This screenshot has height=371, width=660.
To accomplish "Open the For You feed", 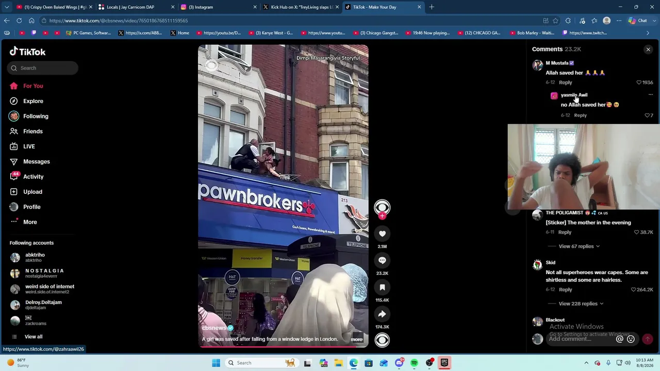I will [33, 86].
